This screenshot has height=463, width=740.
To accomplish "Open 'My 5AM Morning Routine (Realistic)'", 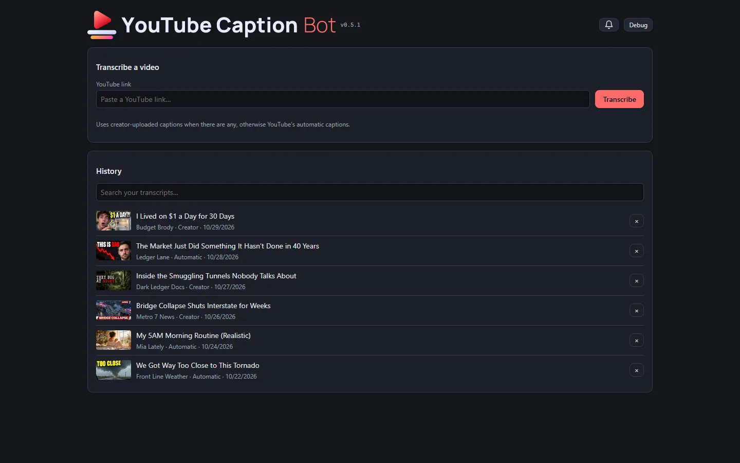I will click(193, 335).
